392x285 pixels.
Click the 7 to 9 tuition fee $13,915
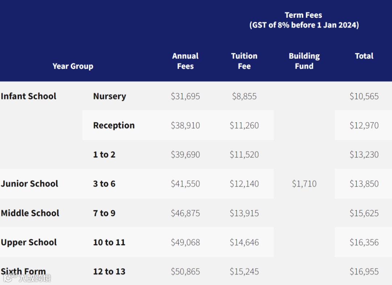[x=244, y=213]
